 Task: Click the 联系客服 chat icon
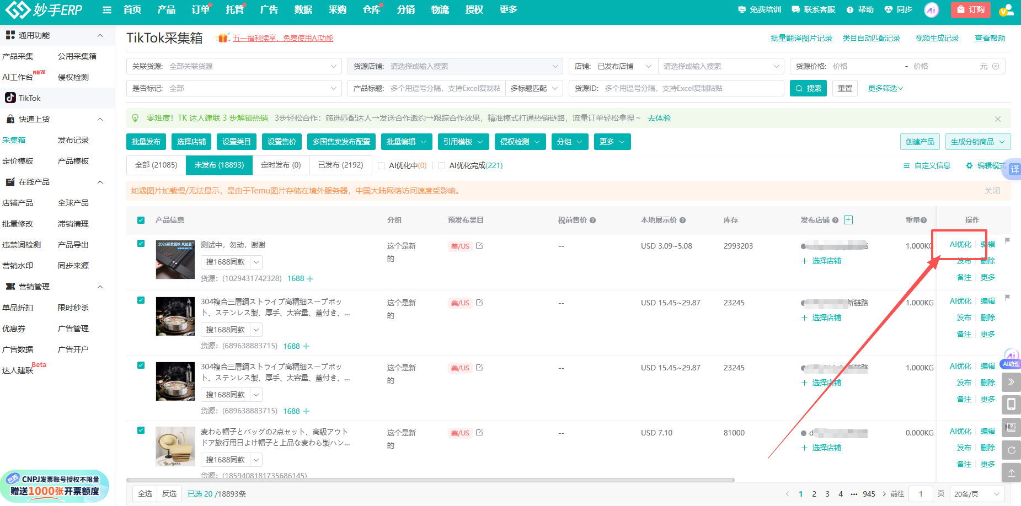[x=795, y=9]
